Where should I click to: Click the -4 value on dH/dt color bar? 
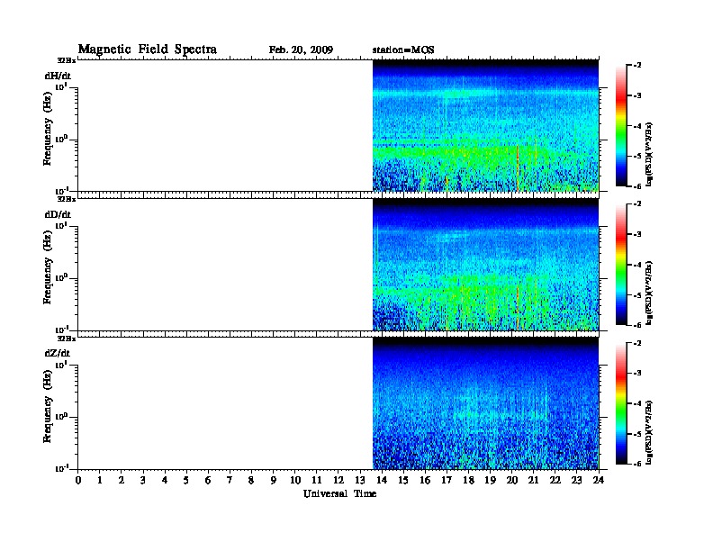[637, 126]
